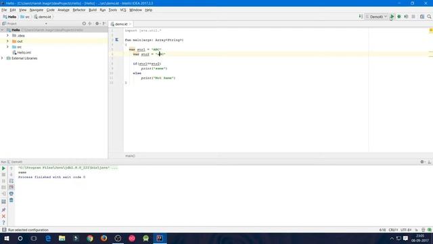Open the Run menu
Screen dimensions: 433x244
click(103, 10)
